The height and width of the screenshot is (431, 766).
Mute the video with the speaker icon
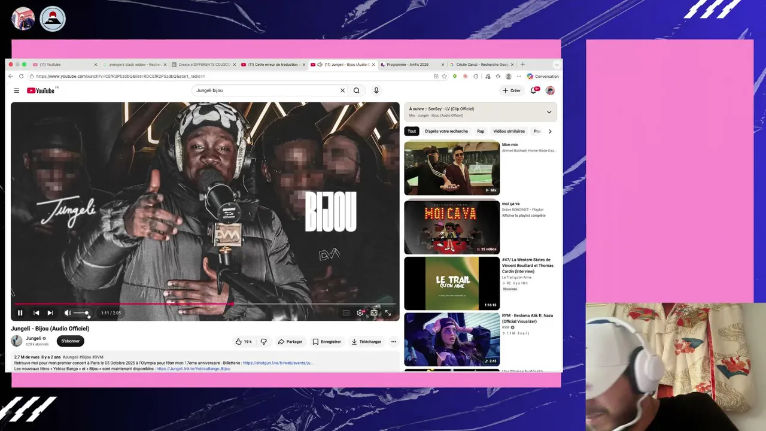pyautogui.click(x=68, y=312)
